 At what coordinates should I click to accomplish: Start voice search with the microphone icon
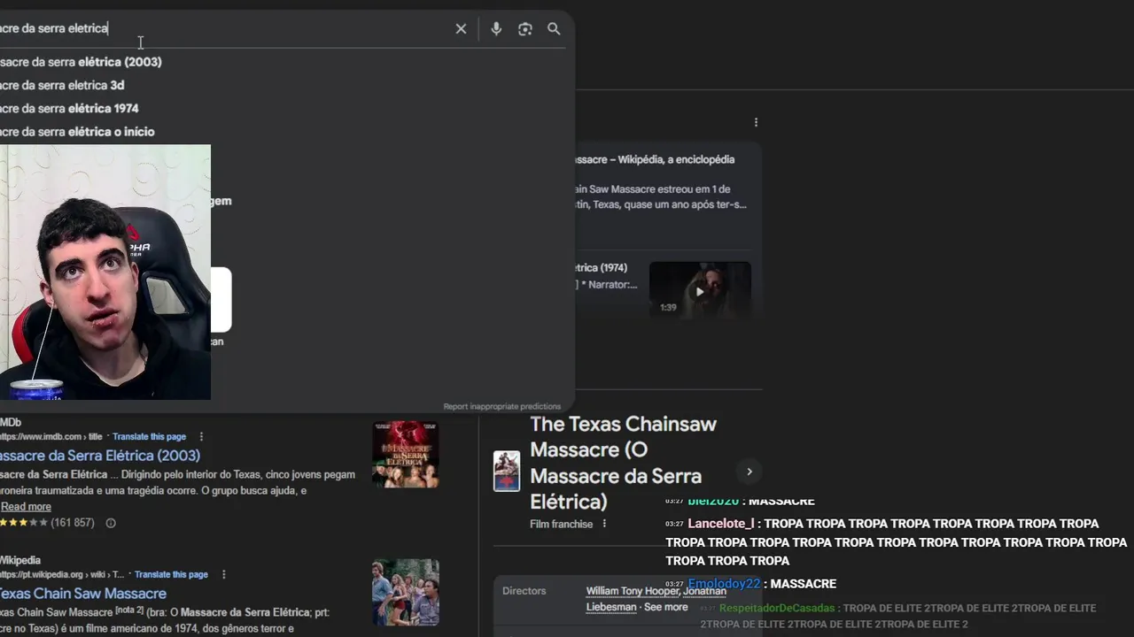point(496,29)
